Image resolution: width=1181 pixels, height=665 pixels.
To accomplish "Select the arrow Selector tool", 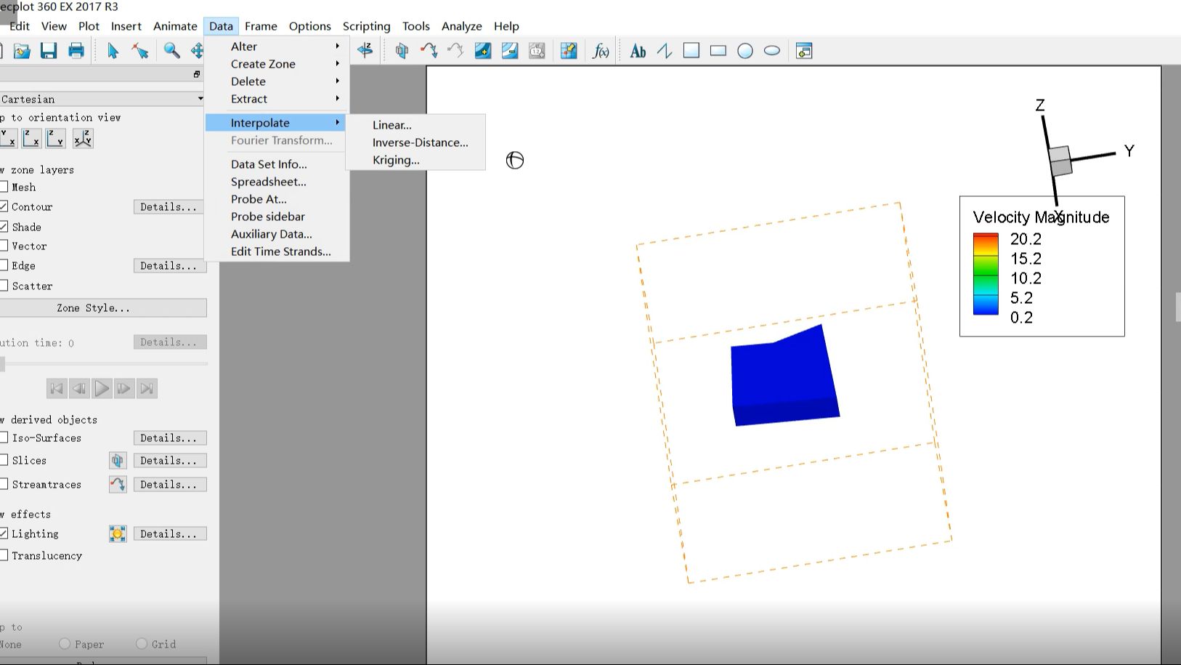I will point(113,51).
